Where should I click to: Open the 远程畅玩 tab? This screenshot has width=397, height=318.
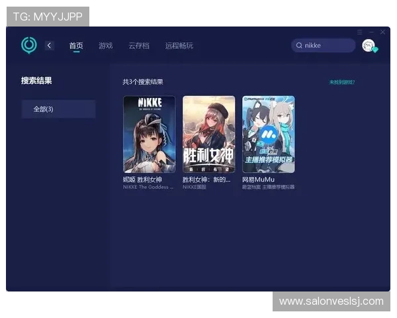click(179, 46)
